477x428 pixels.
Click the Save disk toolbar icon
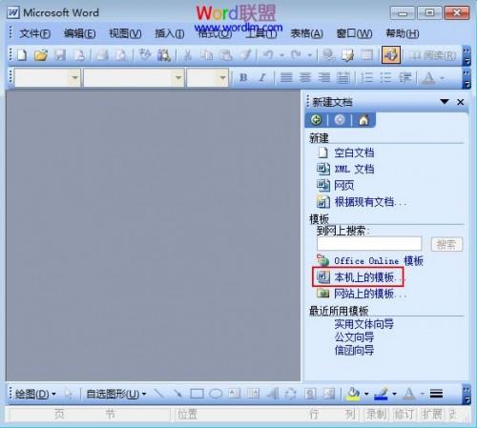(60, 55)
